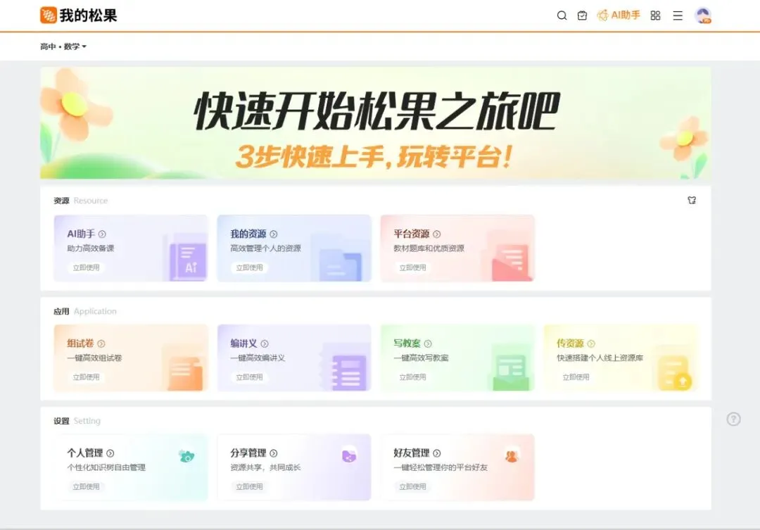Image resolution: width=760 pixels, height=530 pixels.
Task: Open the apps grid icon
Action: click(655, 15)
